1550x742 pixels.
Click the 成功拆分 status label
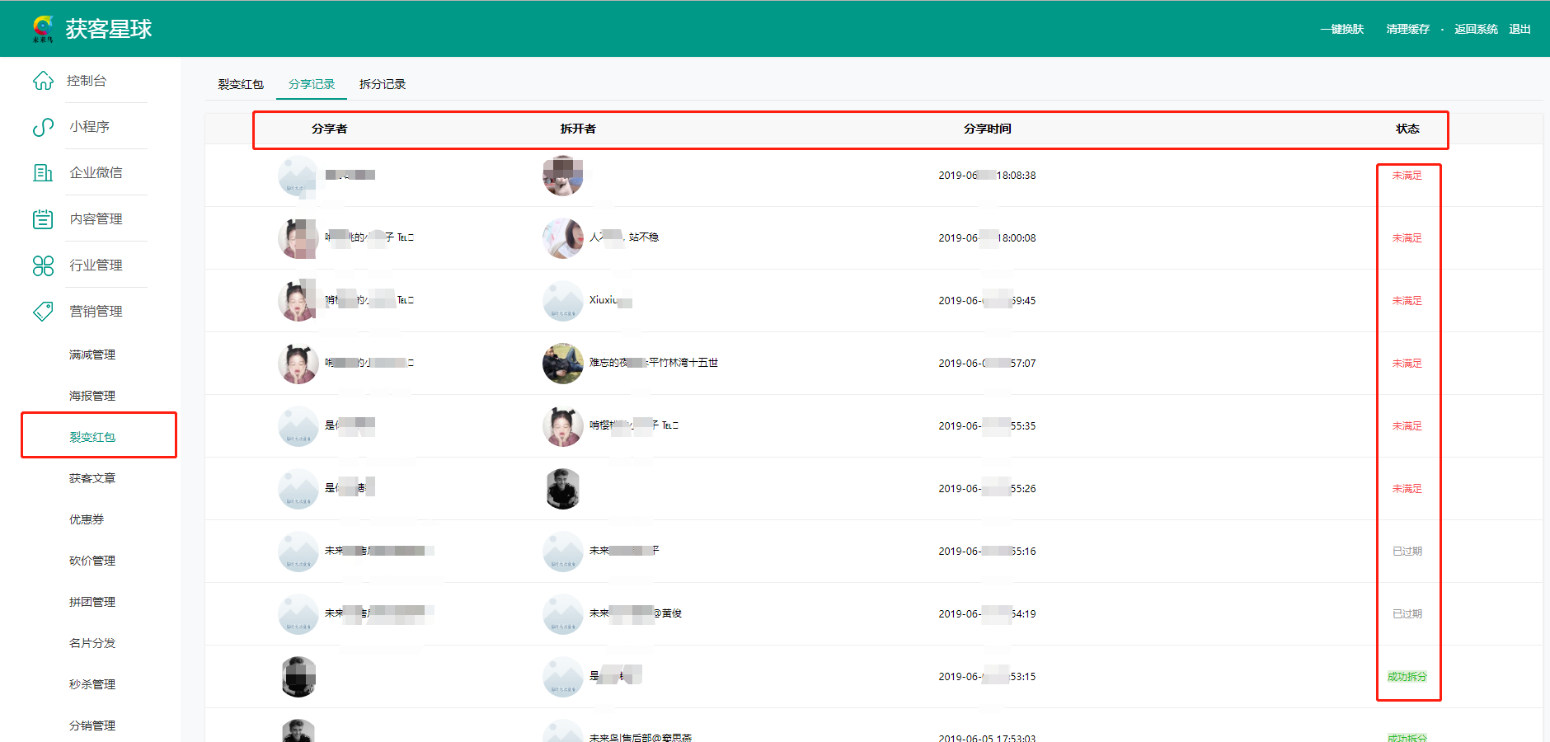(x=1407, y=677)
